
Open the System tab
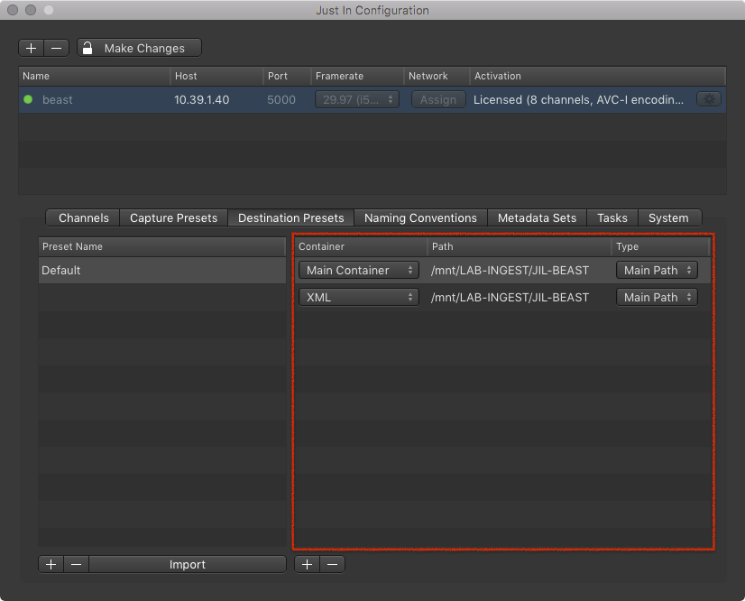tap(668, 217)
